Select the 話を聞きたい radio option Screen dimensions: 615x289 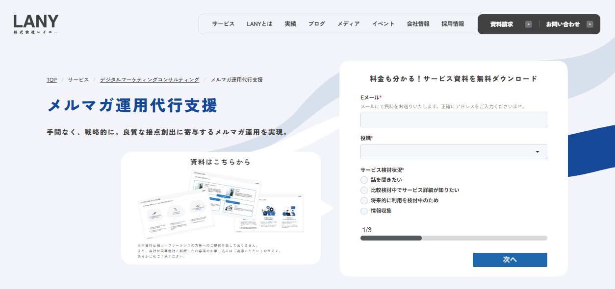pyautogui.click(x=364, y=180)
